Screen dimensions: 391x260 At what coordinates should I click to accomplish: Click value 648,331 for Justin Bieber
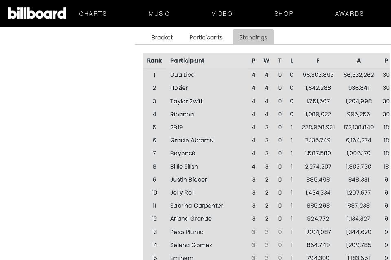pos(358,180)
